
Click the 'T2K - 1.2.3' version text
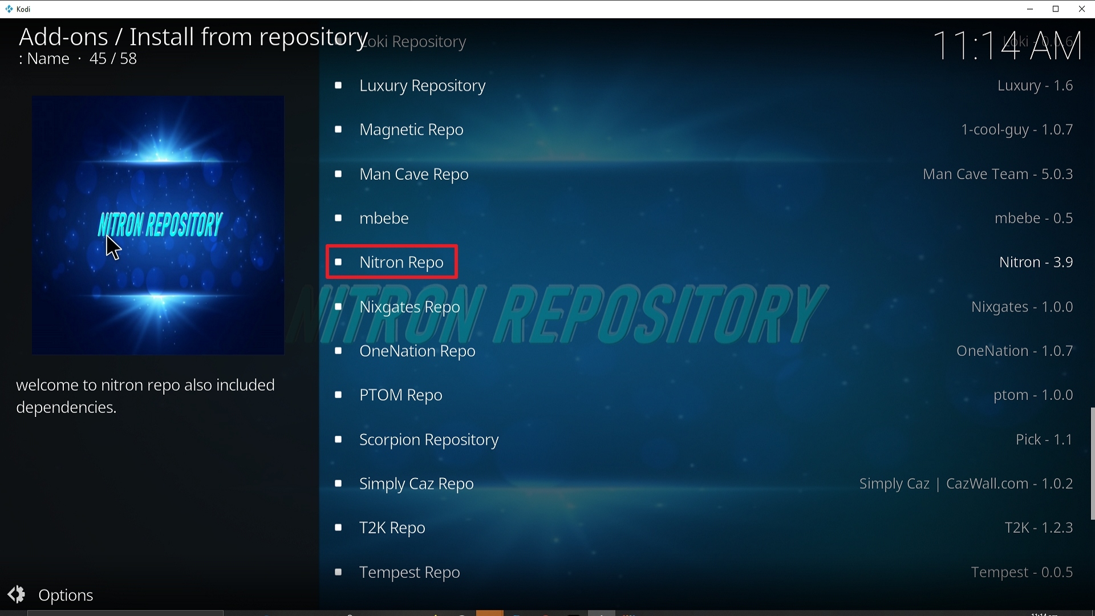pyautogui.click(x=1039, y=528)
